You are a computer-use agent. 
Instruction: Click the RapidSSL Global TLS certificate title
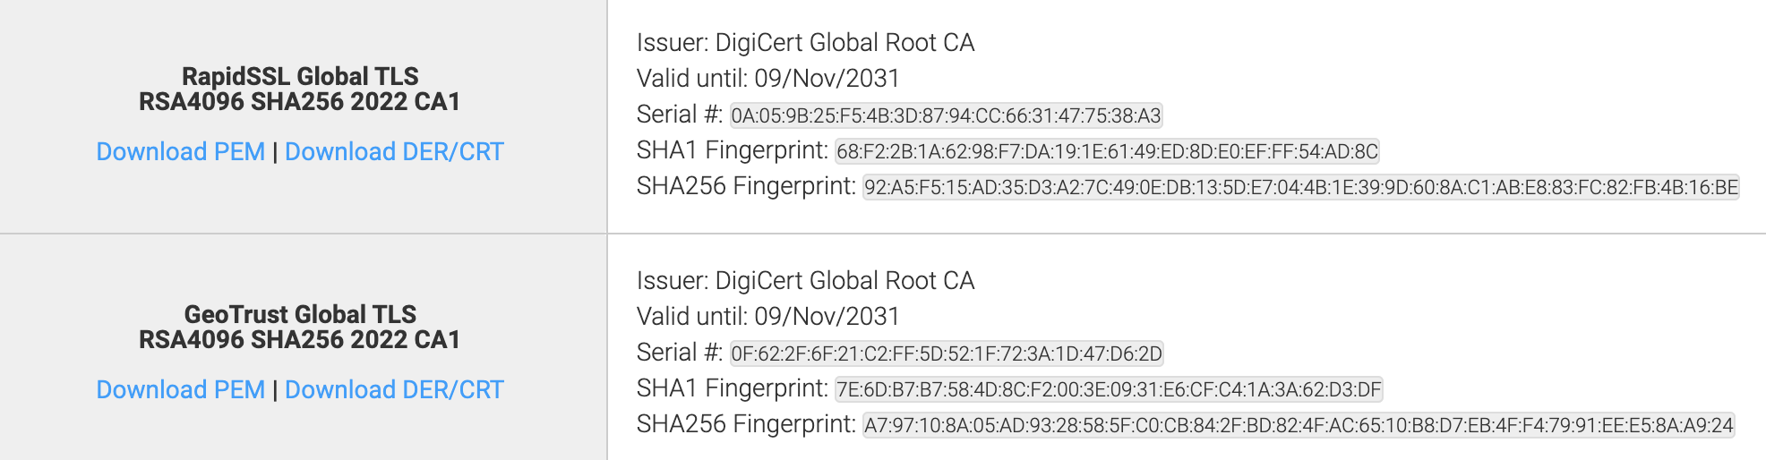[300, 89]
